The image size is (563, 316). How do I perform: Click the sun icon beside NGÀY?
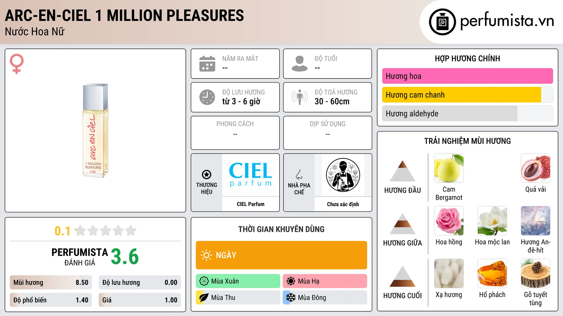tap(206, 255)
